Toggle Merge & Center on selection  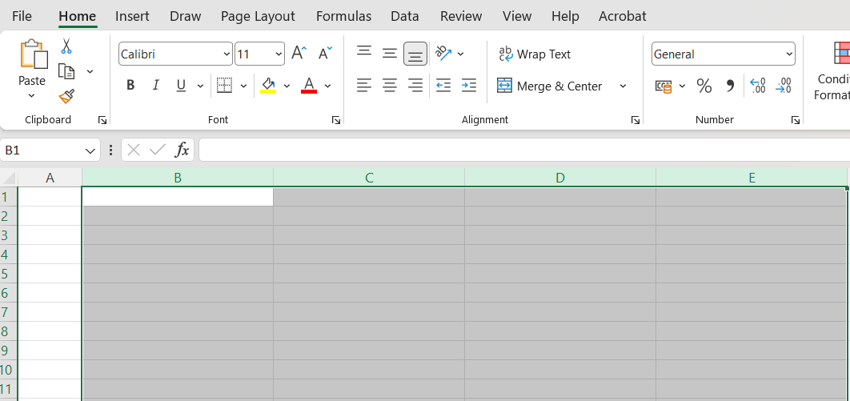[549, 86]
